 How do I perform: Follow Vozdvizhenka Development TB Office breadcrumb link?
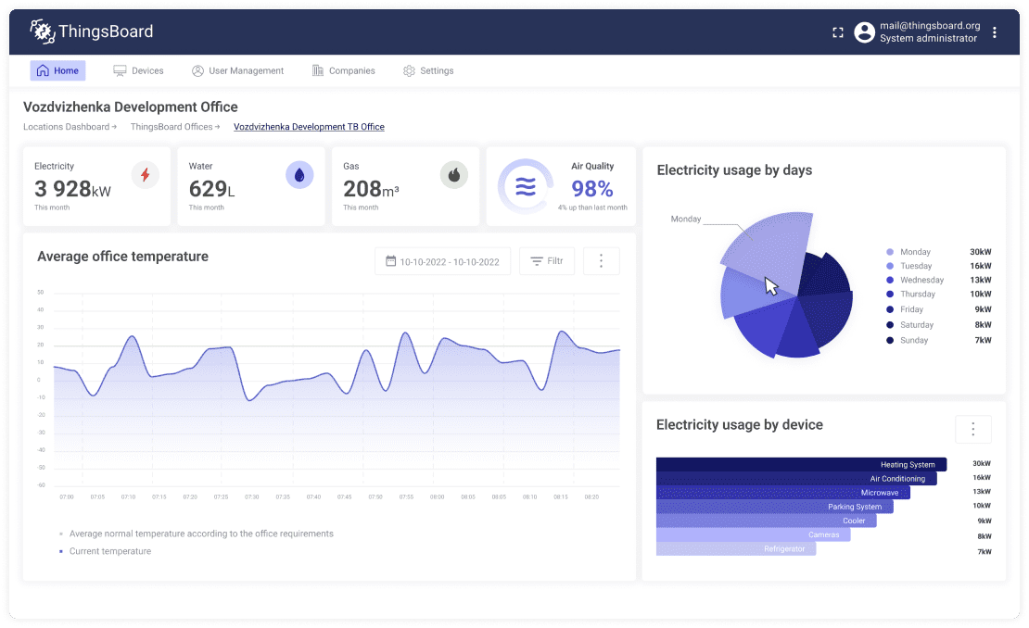[x=309, y=127]
